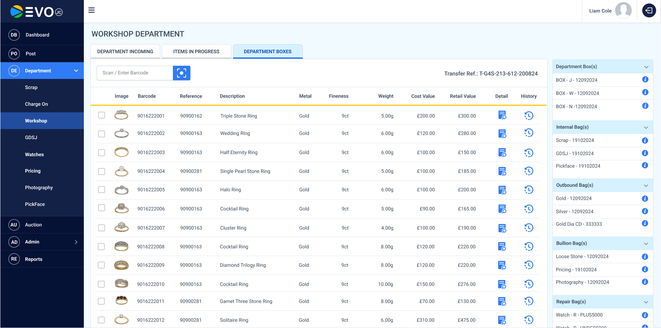
Task: View history of Halo Ring
Action: tap(528, 190)
